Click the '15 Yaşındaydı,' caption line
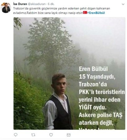The width and height of the screenshot is (127, 140). [x=97, y=77]
